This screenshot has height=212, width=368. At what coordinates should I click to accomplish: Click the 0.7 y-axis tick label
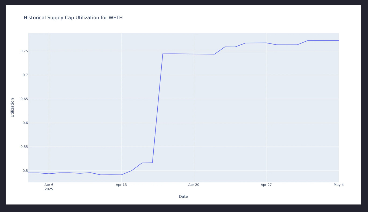coord(25,75)
